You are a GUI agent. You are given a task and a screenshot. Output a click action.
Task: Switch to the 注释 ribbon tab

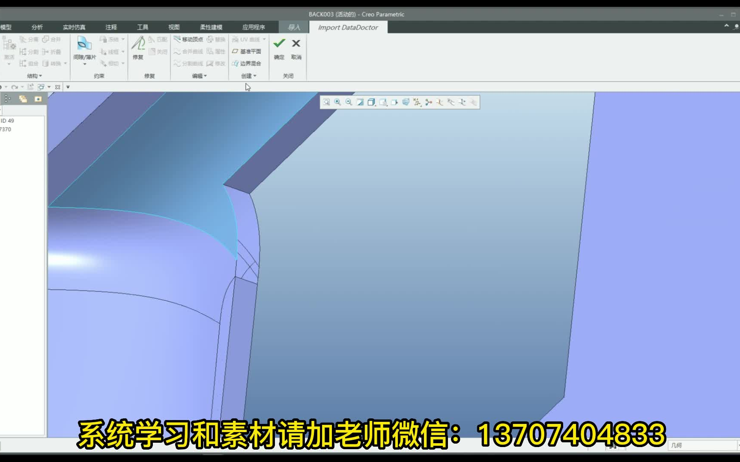(111, 27)
